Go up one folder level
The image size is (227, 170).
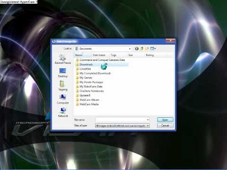(x=142, y=49)
